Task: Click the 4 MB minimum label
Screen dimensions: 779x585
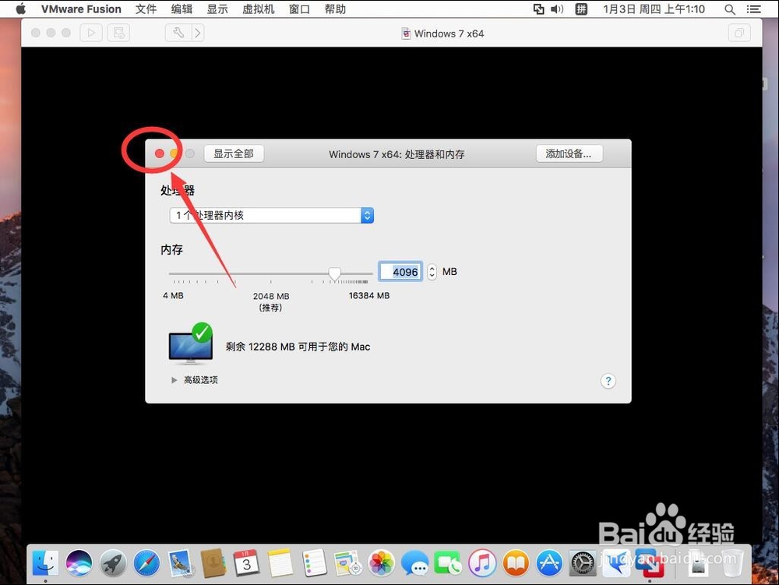Action: pyautogui.click(x=173, y=295)
